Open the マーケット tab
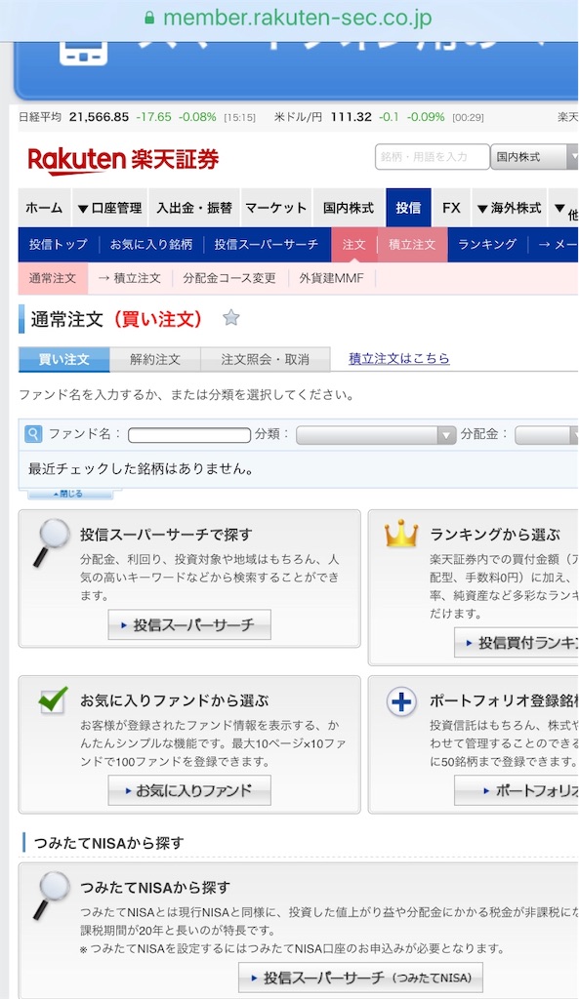 (x=276, y=208)
